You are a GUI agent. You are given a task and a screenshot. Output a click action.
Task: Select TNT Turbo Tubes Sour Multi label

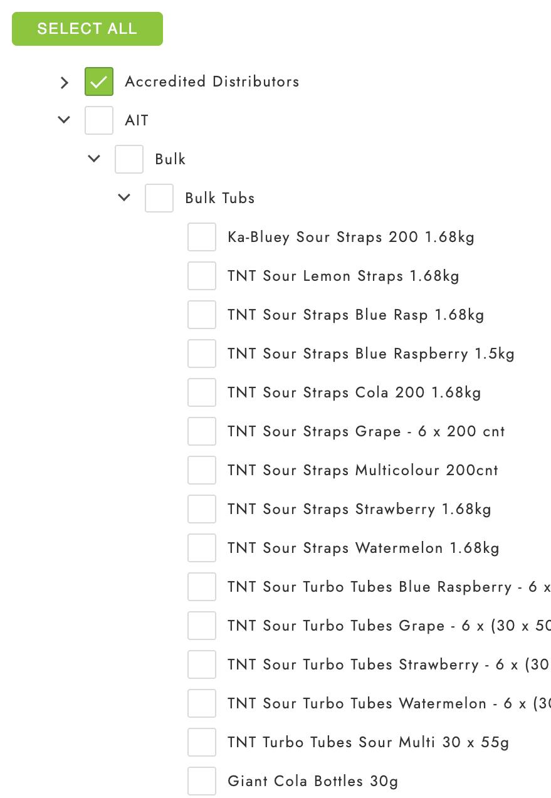point(368,742)
